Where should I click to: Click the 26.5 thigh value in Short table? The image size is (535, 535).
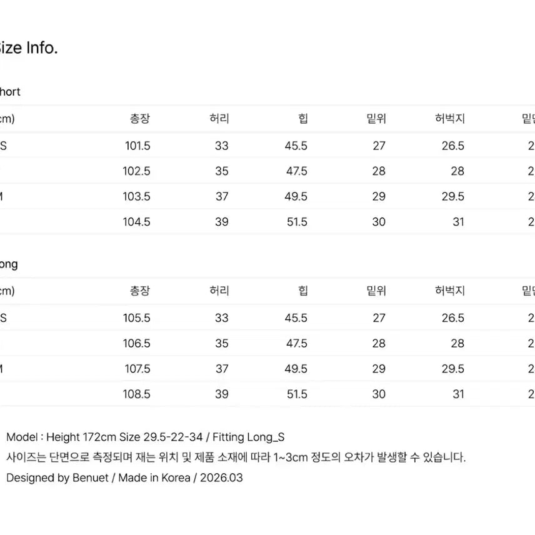click(452, 146)
